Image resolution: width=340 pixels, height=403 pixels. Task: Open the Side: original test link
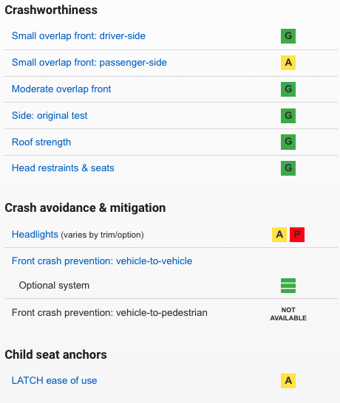pyautogui.click(x=50, y=116)
